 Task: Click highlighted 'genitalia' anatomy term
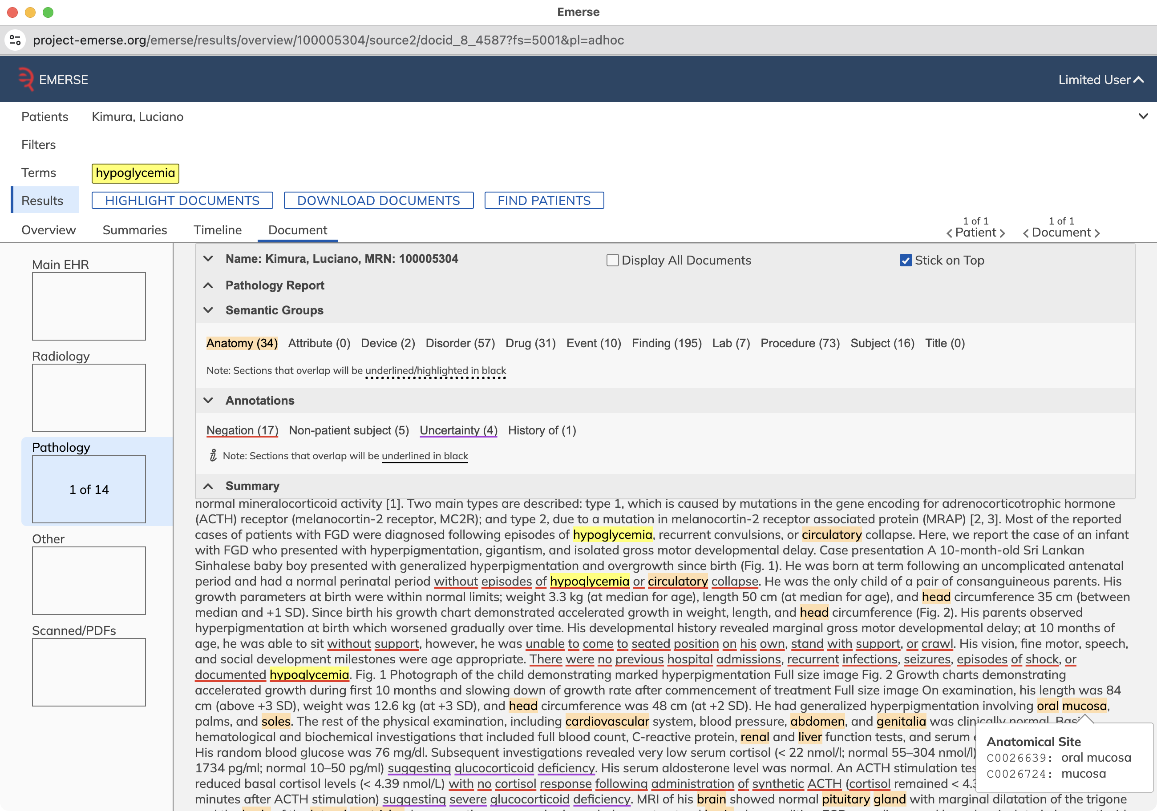tap(901, 721)
